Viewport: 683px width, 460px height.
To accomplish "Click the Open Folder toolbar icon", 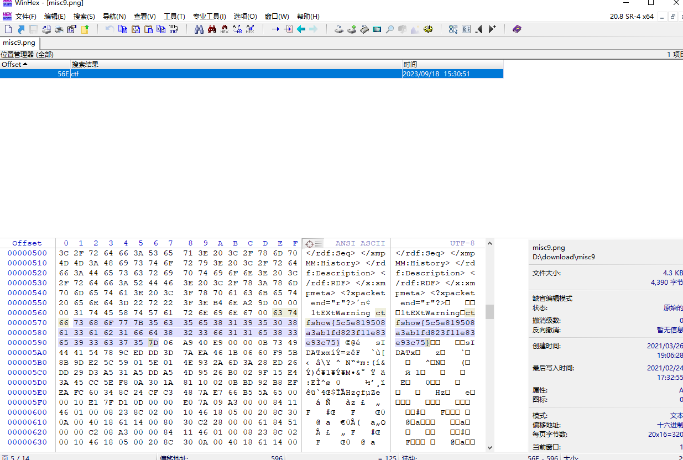I will tap(85, 29).
